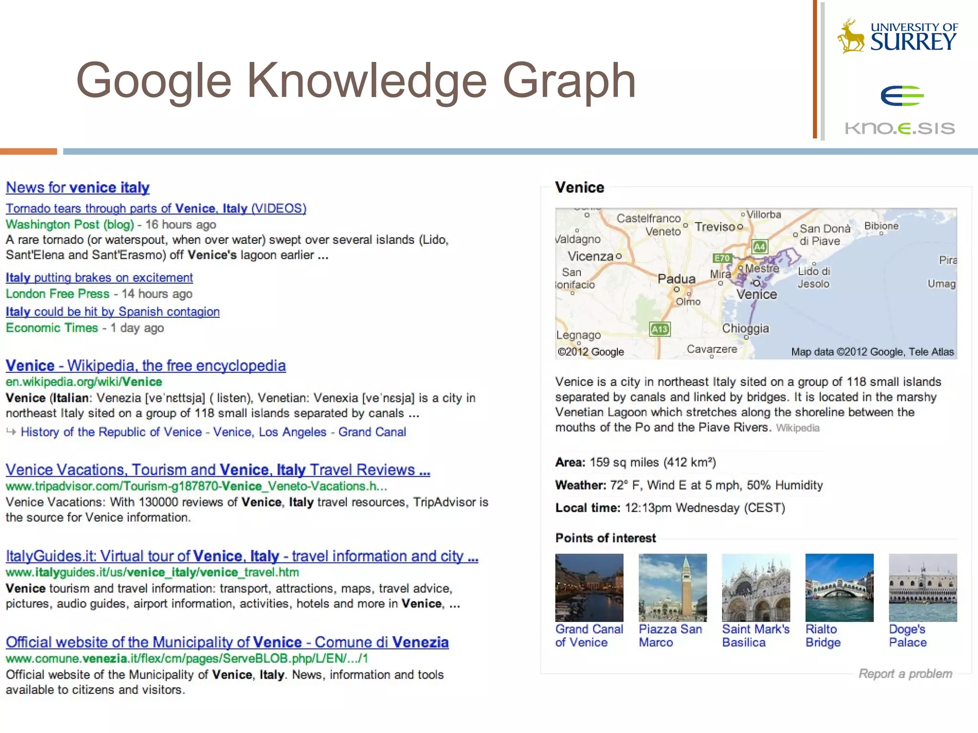Open the Saint Mark's Basilica photo
The height and width of the screenshot is (733, 978).
click(756, 587)
